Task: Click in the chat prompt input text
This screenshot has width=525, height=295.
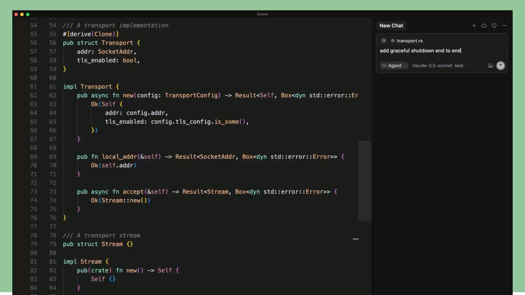Action: [420, 51]
